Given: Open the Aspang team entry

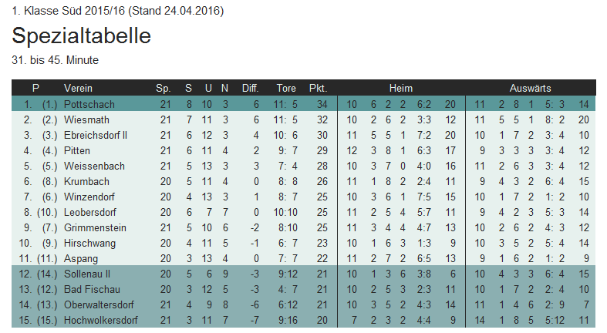Looking at the screenshot, I should pyautogui.click(x=80, y=258).
